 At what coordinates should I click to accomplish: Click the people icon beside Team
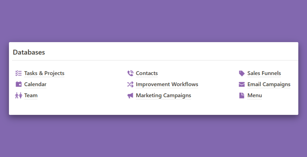(18, 95)
